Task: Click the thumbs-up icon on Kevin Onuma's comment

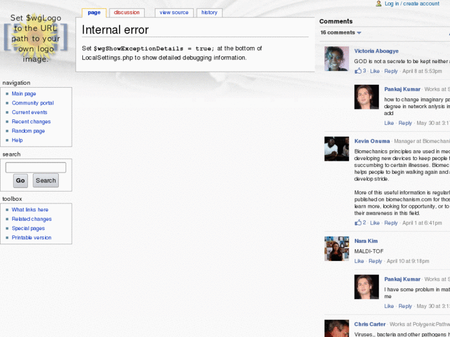Action: tap(358, 222)
